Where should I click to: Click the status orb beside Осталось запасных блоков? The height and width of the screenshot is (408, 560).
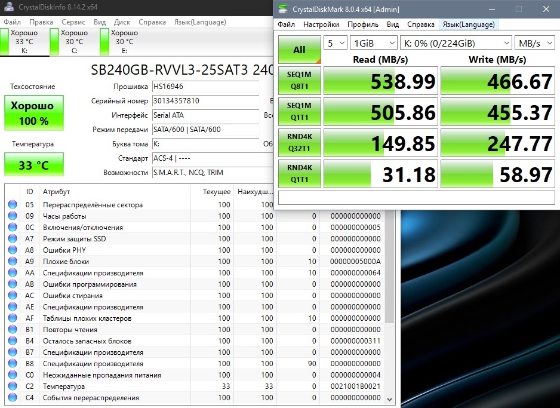[13, 341]
